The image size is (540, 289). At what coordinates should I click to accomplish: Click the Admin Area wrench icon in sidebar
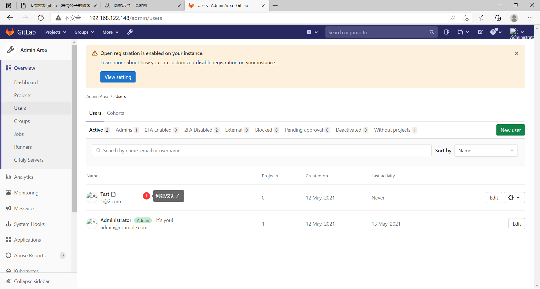pos(11,50)
